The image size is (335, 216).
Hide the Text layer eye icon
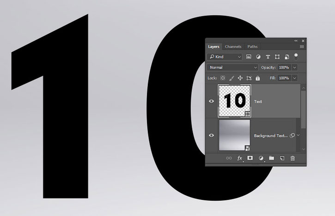211,101
